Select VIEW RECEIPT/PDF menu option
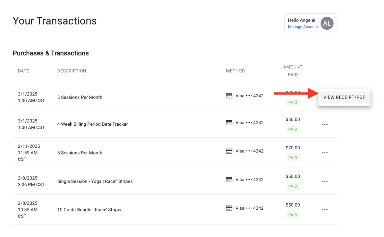 point(344,97)
